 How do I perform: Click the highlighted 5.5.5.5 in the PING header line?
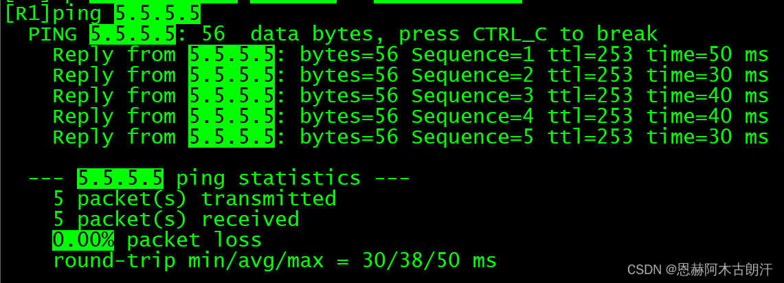tap(133, 34)
